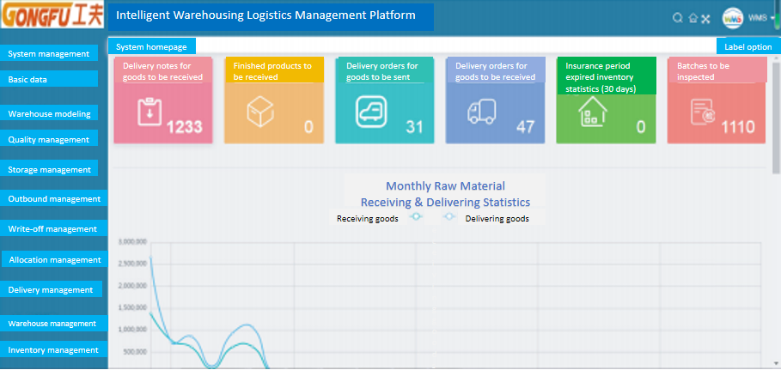The height and width of the screenshot is (370, 781).
Task: Toggle Delivering goods legend marker
Action: [x=449, y=217]
